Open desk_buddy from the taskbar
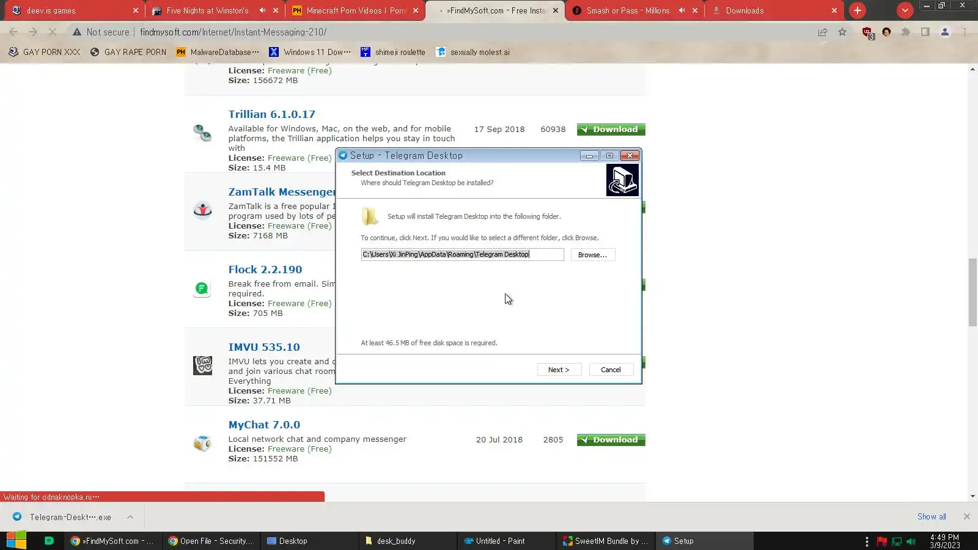The image size is (978, 550). (x=408, y=541)
